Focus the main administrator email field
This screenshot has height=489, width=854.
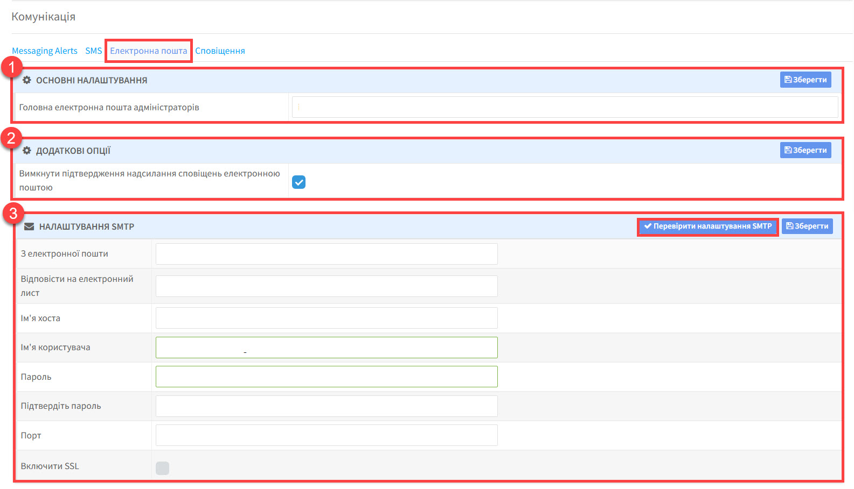(565, 107)
